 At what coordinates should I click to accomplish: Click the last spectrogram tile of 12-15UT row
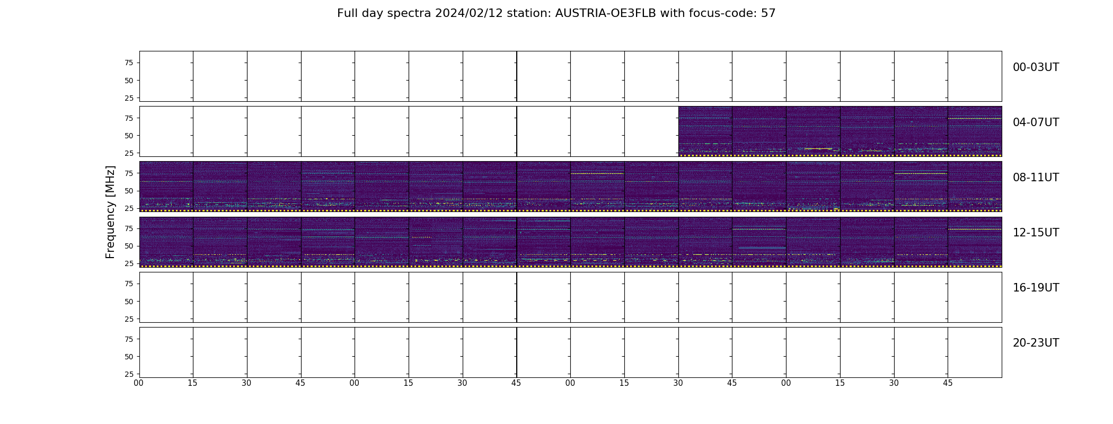975,242
